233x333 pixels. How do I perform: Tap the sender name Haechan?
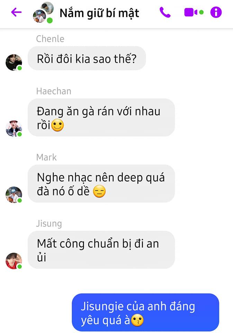(54, 91)
